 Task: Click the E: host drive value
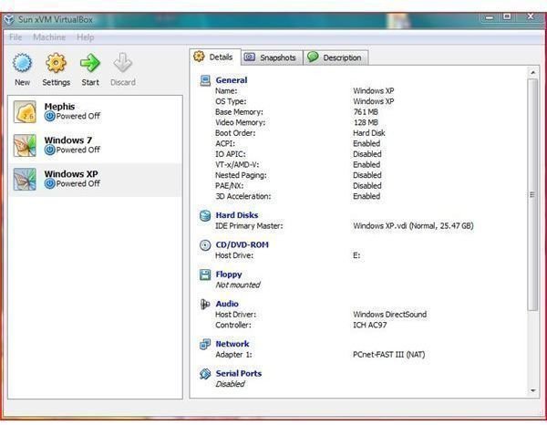click(x=356, y=255)
